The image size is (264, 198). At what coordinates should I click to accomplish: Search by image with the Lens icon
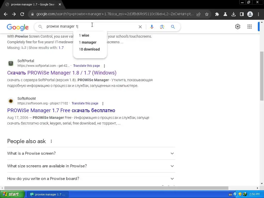click(162, 27)
